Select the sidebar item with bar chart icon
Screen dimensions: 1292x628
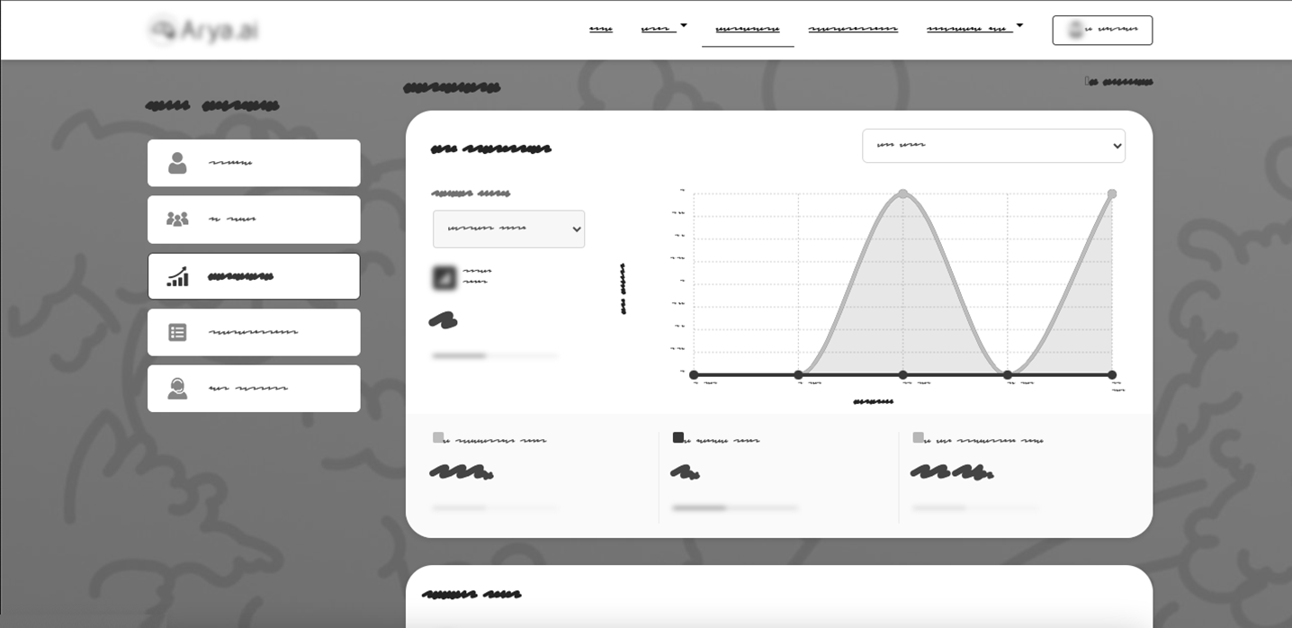coord(254,276)
